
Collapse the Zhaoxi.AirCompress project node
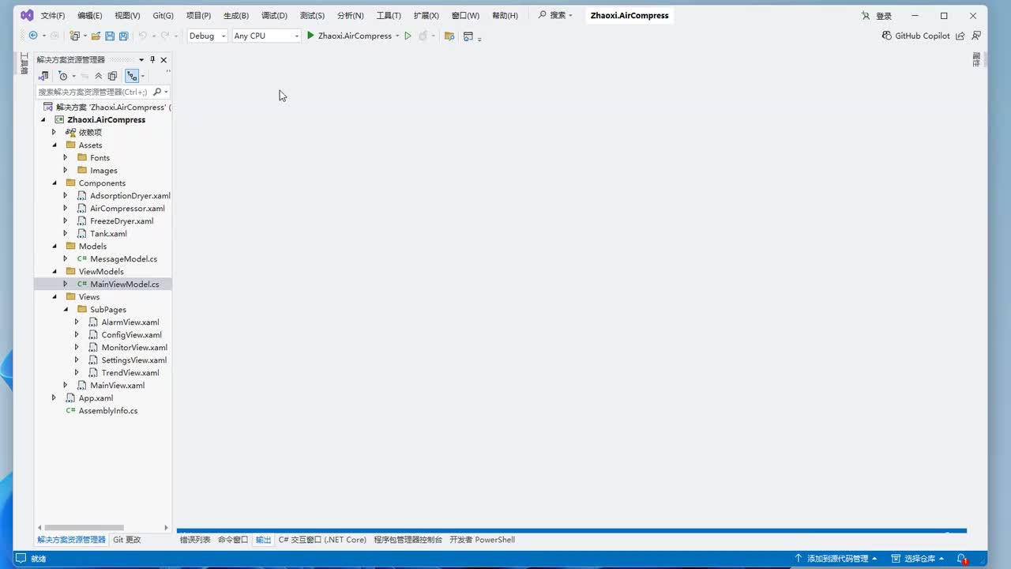point(43,120)
